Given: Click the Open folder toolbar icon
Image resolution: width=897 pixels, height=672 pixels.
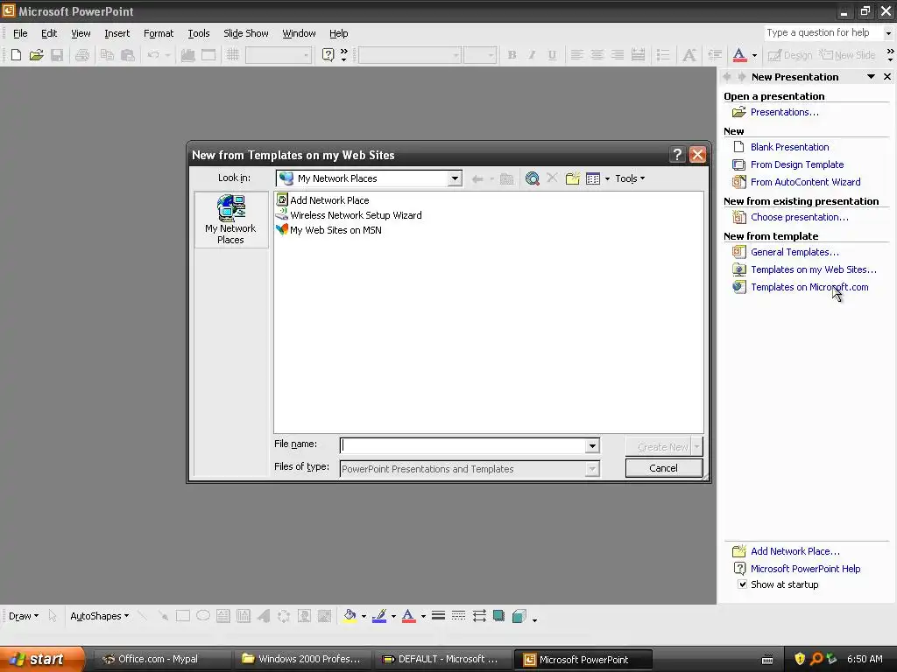Looking at the screenshot, I should click(x=37, y=55).
